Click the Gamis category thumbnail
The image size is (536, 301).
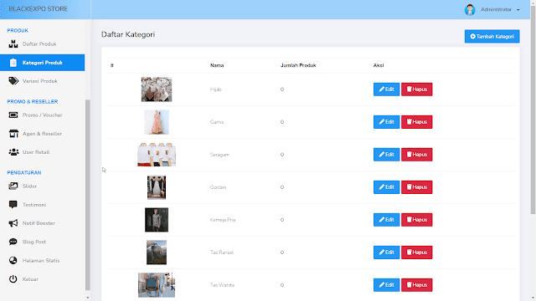tap(157, 122)
